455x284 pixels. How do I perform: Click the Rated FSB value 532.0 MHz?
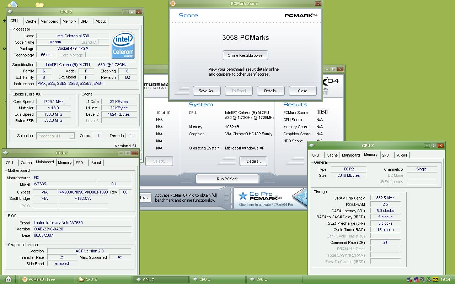[x=53, y=121]
